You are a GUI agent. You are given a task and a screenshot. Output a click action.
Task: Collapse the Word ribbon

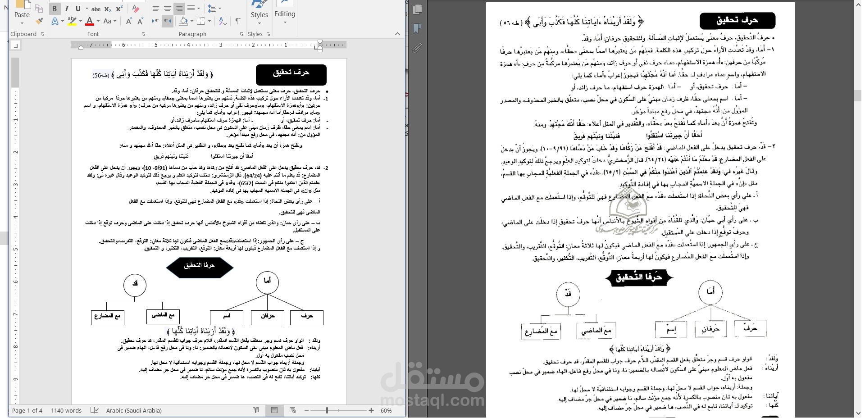coord(397,34)
